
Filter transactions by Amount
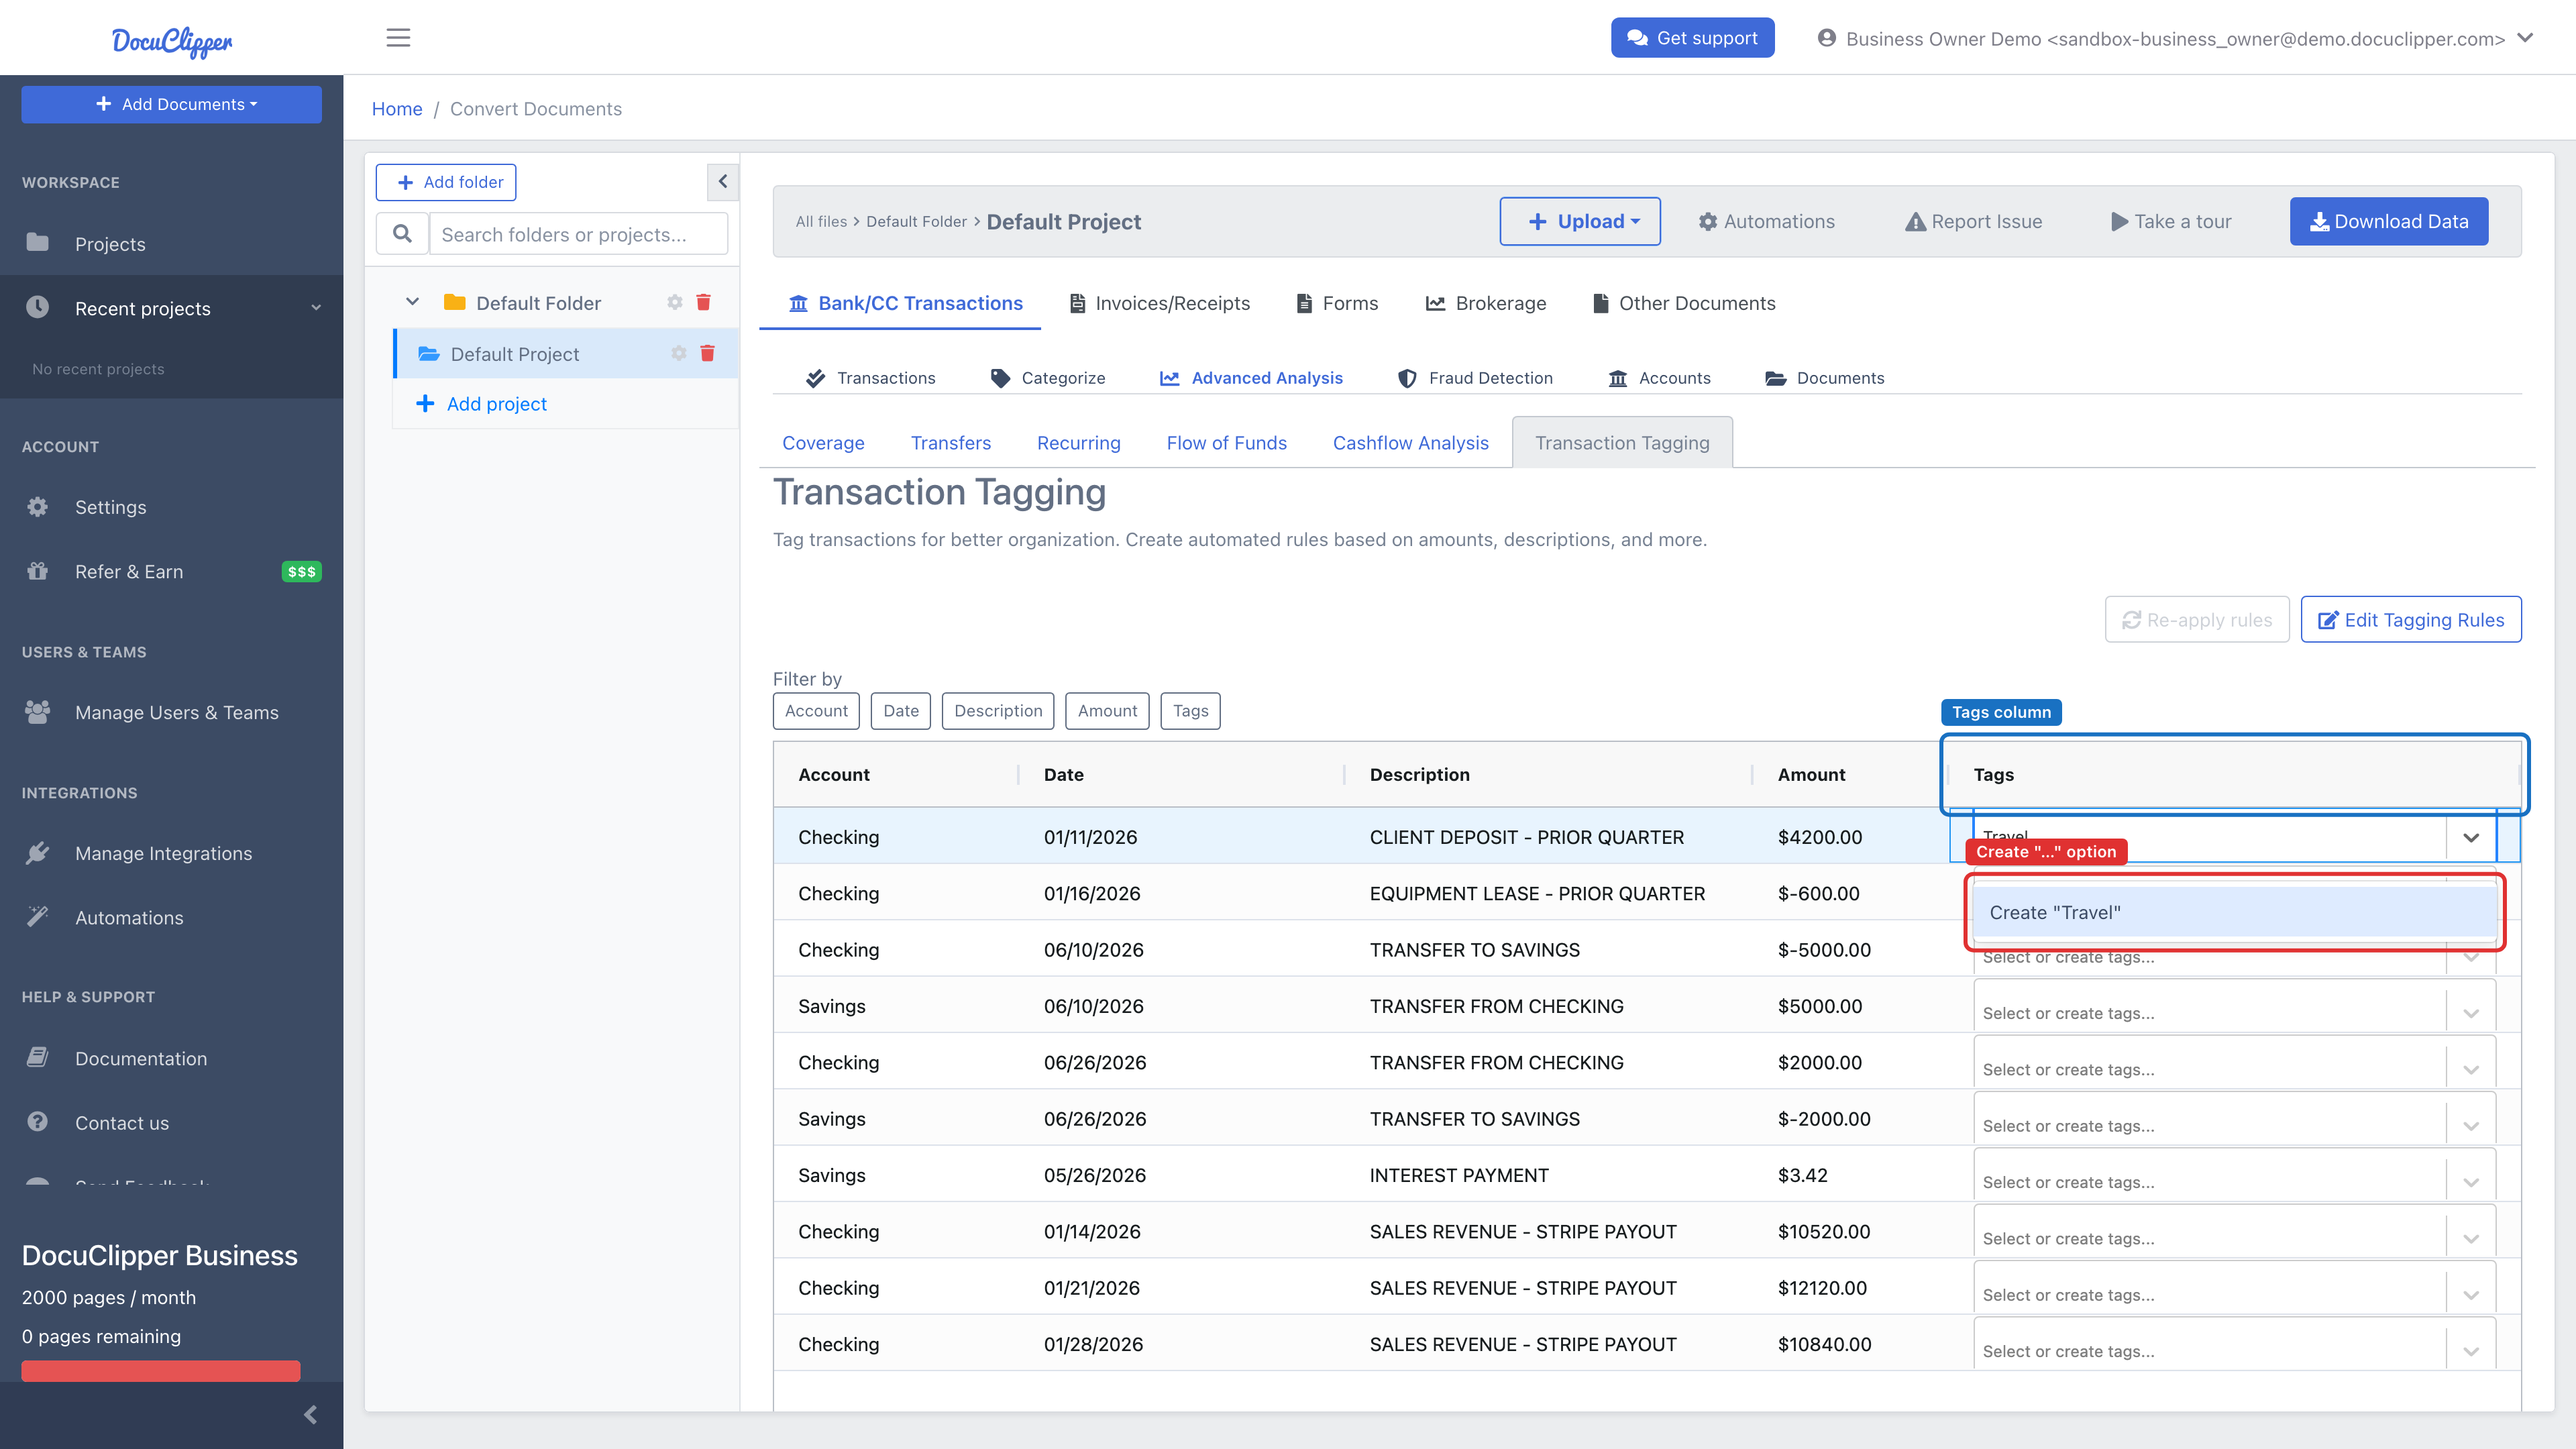(x=1107, y=710)
